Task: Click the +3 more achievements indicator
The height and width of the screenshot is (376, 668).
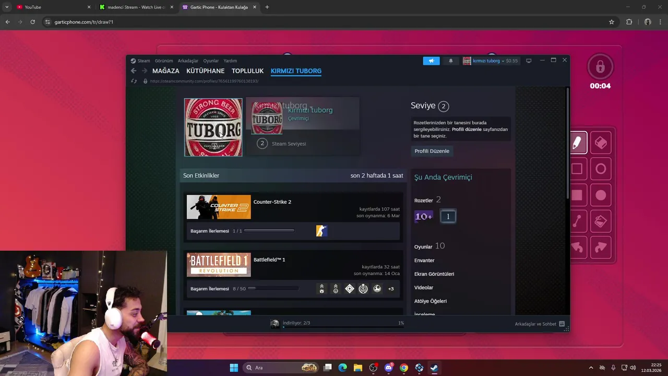Action: (x=391, y=289)
